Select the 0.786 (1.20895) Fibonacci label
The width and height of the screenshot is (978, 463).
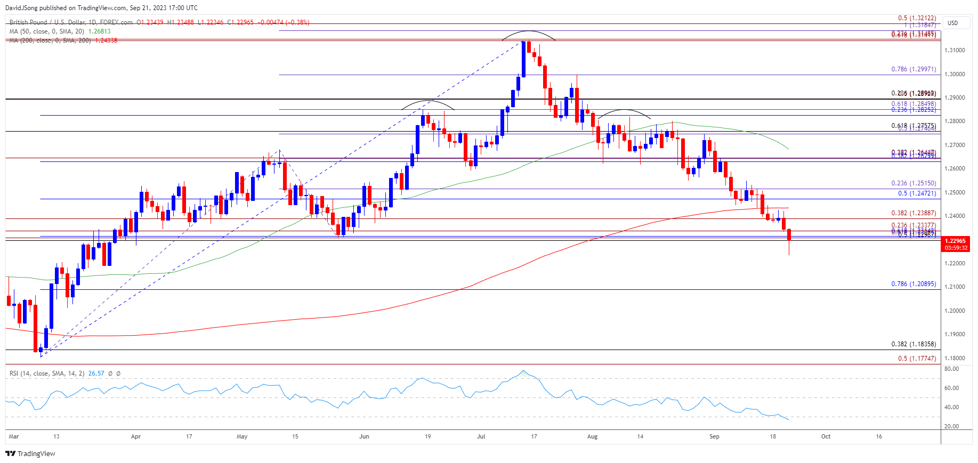pos(914,284)
